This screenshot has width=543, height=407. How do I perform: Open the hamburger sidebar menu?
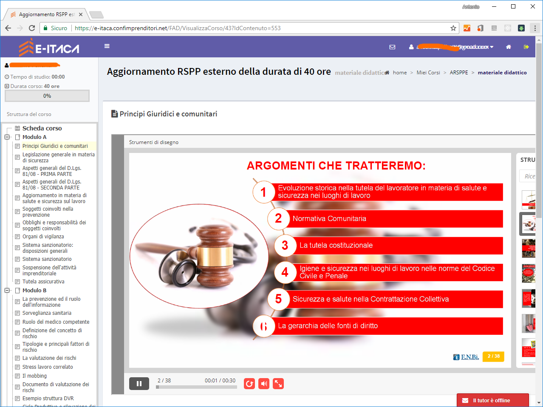(x=107, y=46)
